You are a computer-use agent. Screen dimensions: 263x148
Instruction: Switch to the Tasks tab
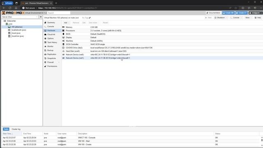tap(6, 129)
